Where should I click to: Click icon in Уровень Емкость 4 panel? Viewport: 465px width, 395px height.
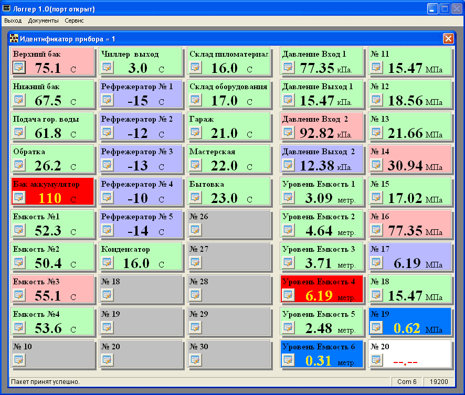pyautogui.click(x=288, y=294)
